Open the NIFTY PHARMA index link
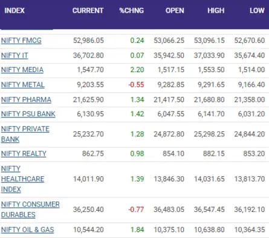This screenshot has height=238, width=269. pyautogui.click(x=26, y=100)
